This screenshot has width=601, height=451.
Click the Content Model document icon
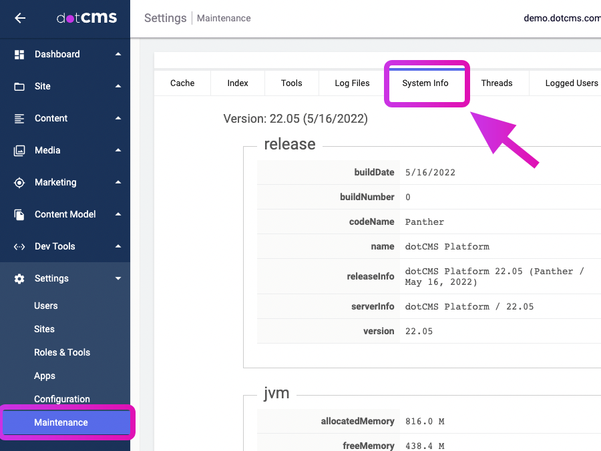click(19, 215)
